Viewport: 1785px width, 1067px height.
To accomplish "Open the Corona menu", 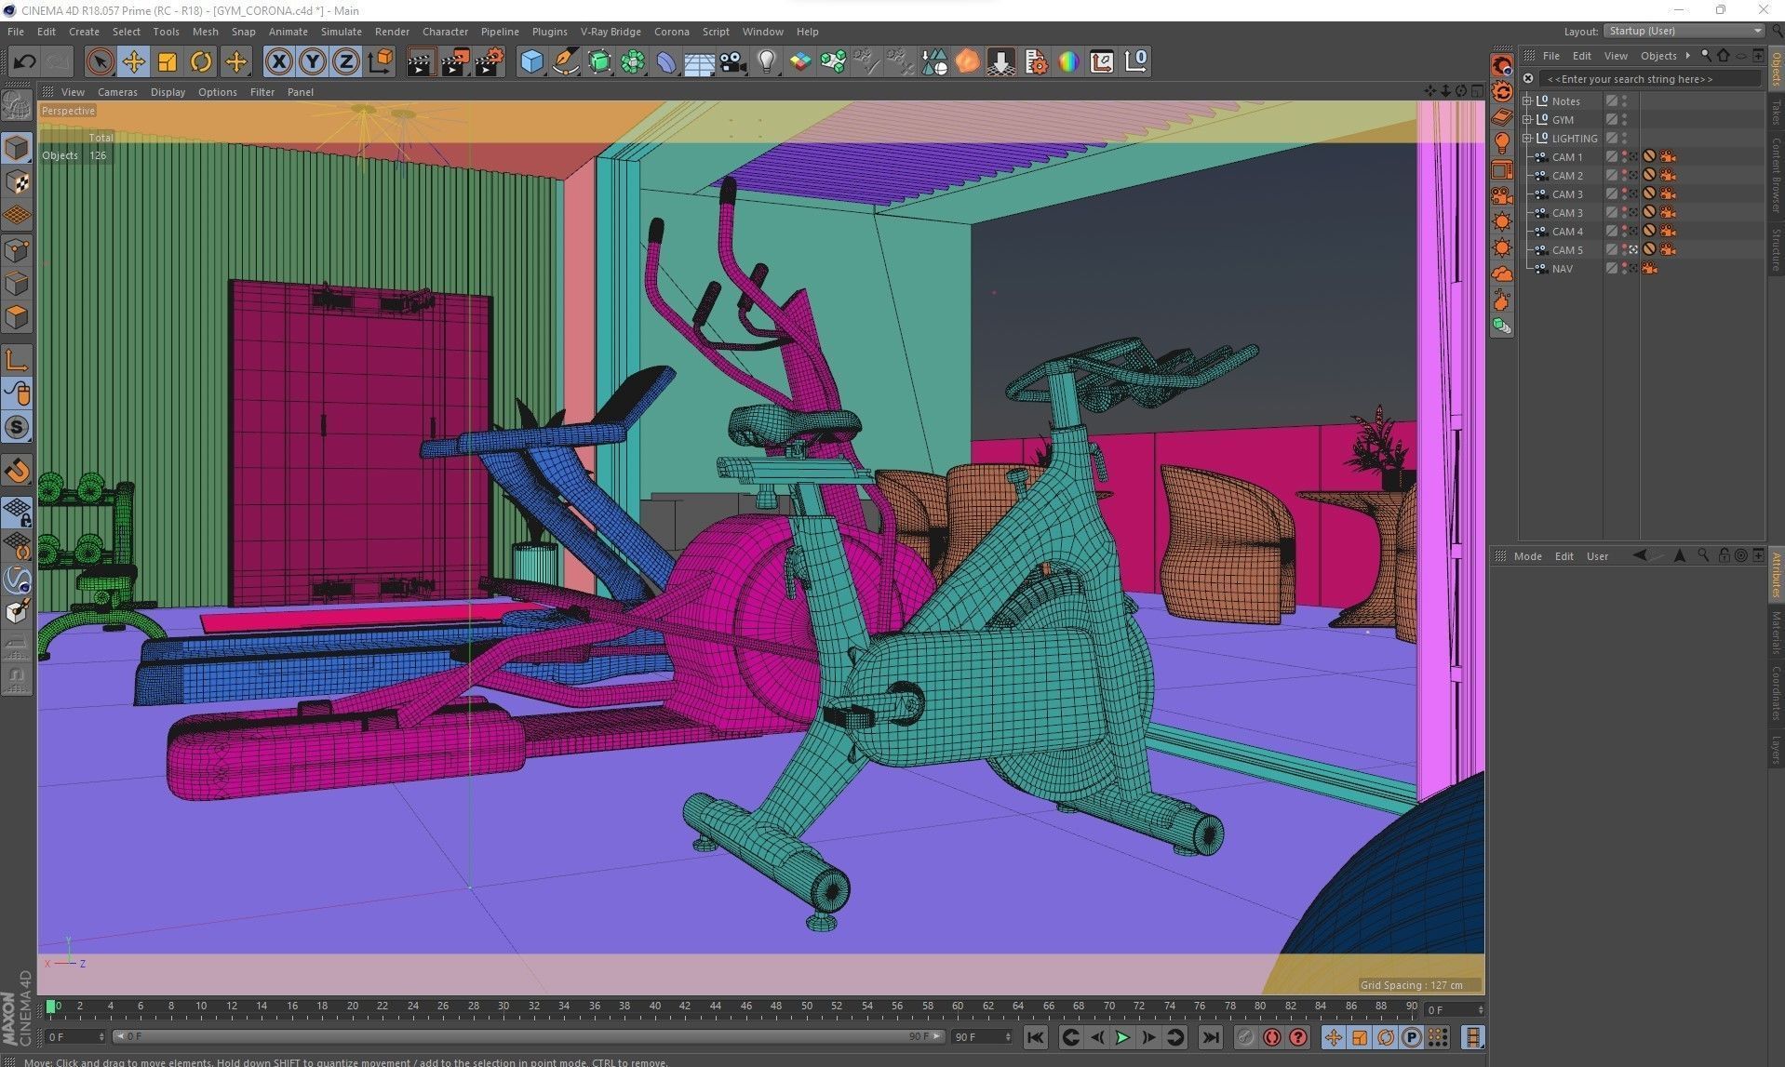I will click(671, 32).
